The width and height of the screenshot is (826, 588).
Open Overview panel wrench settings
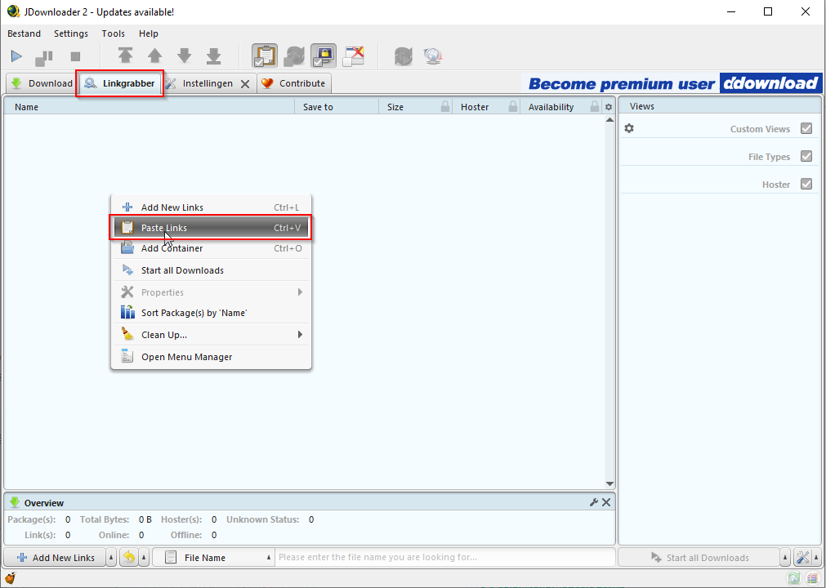[594, 502]
